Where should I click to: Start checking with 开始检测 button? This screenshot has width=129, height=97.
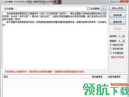click(x=117, y=15)
